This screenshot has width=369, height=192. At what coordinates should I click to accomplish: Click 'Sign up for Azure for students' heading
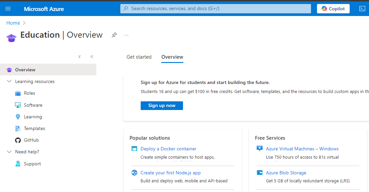[205, 82]
